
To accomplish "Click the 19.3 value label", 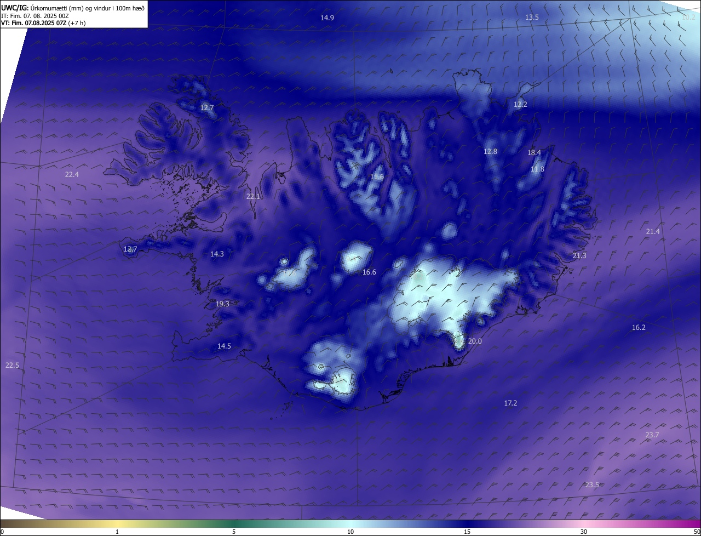I will pyautogui.click(x=222, y=304).
